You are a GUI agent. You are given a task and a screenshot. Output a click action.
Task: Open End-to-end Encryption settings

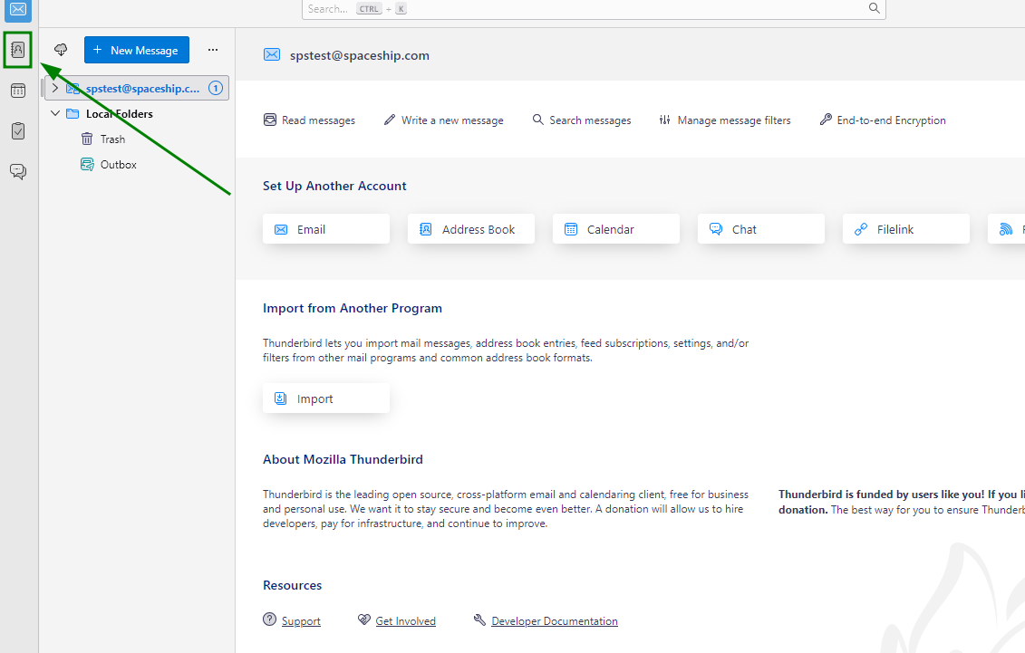pyautogui.click(x=881, y=120)
